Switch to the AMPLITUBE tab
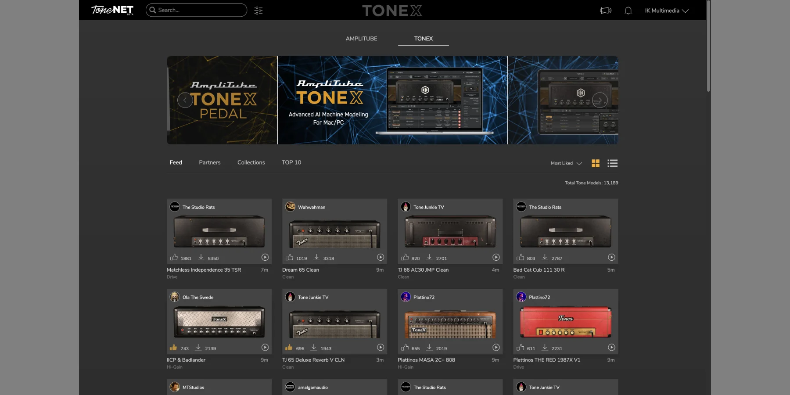 [361, 39]
